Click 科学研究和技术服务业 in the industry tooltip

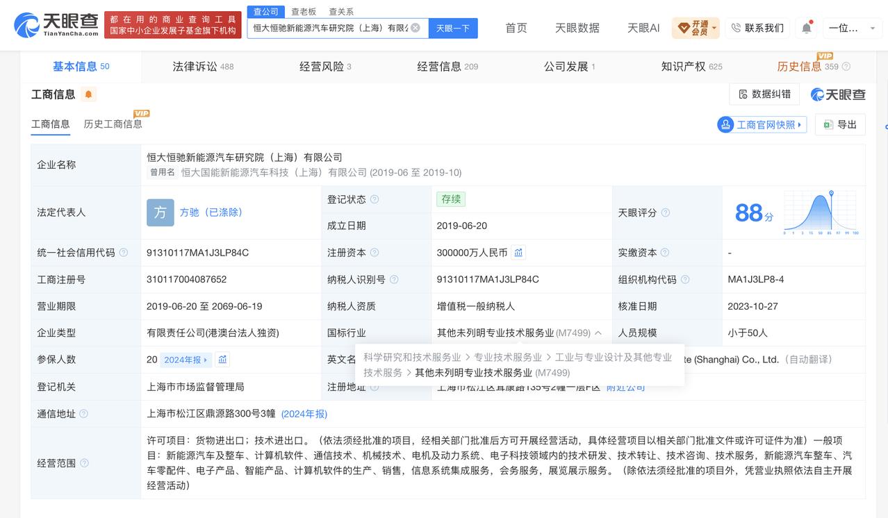click(x=412, y=357)
